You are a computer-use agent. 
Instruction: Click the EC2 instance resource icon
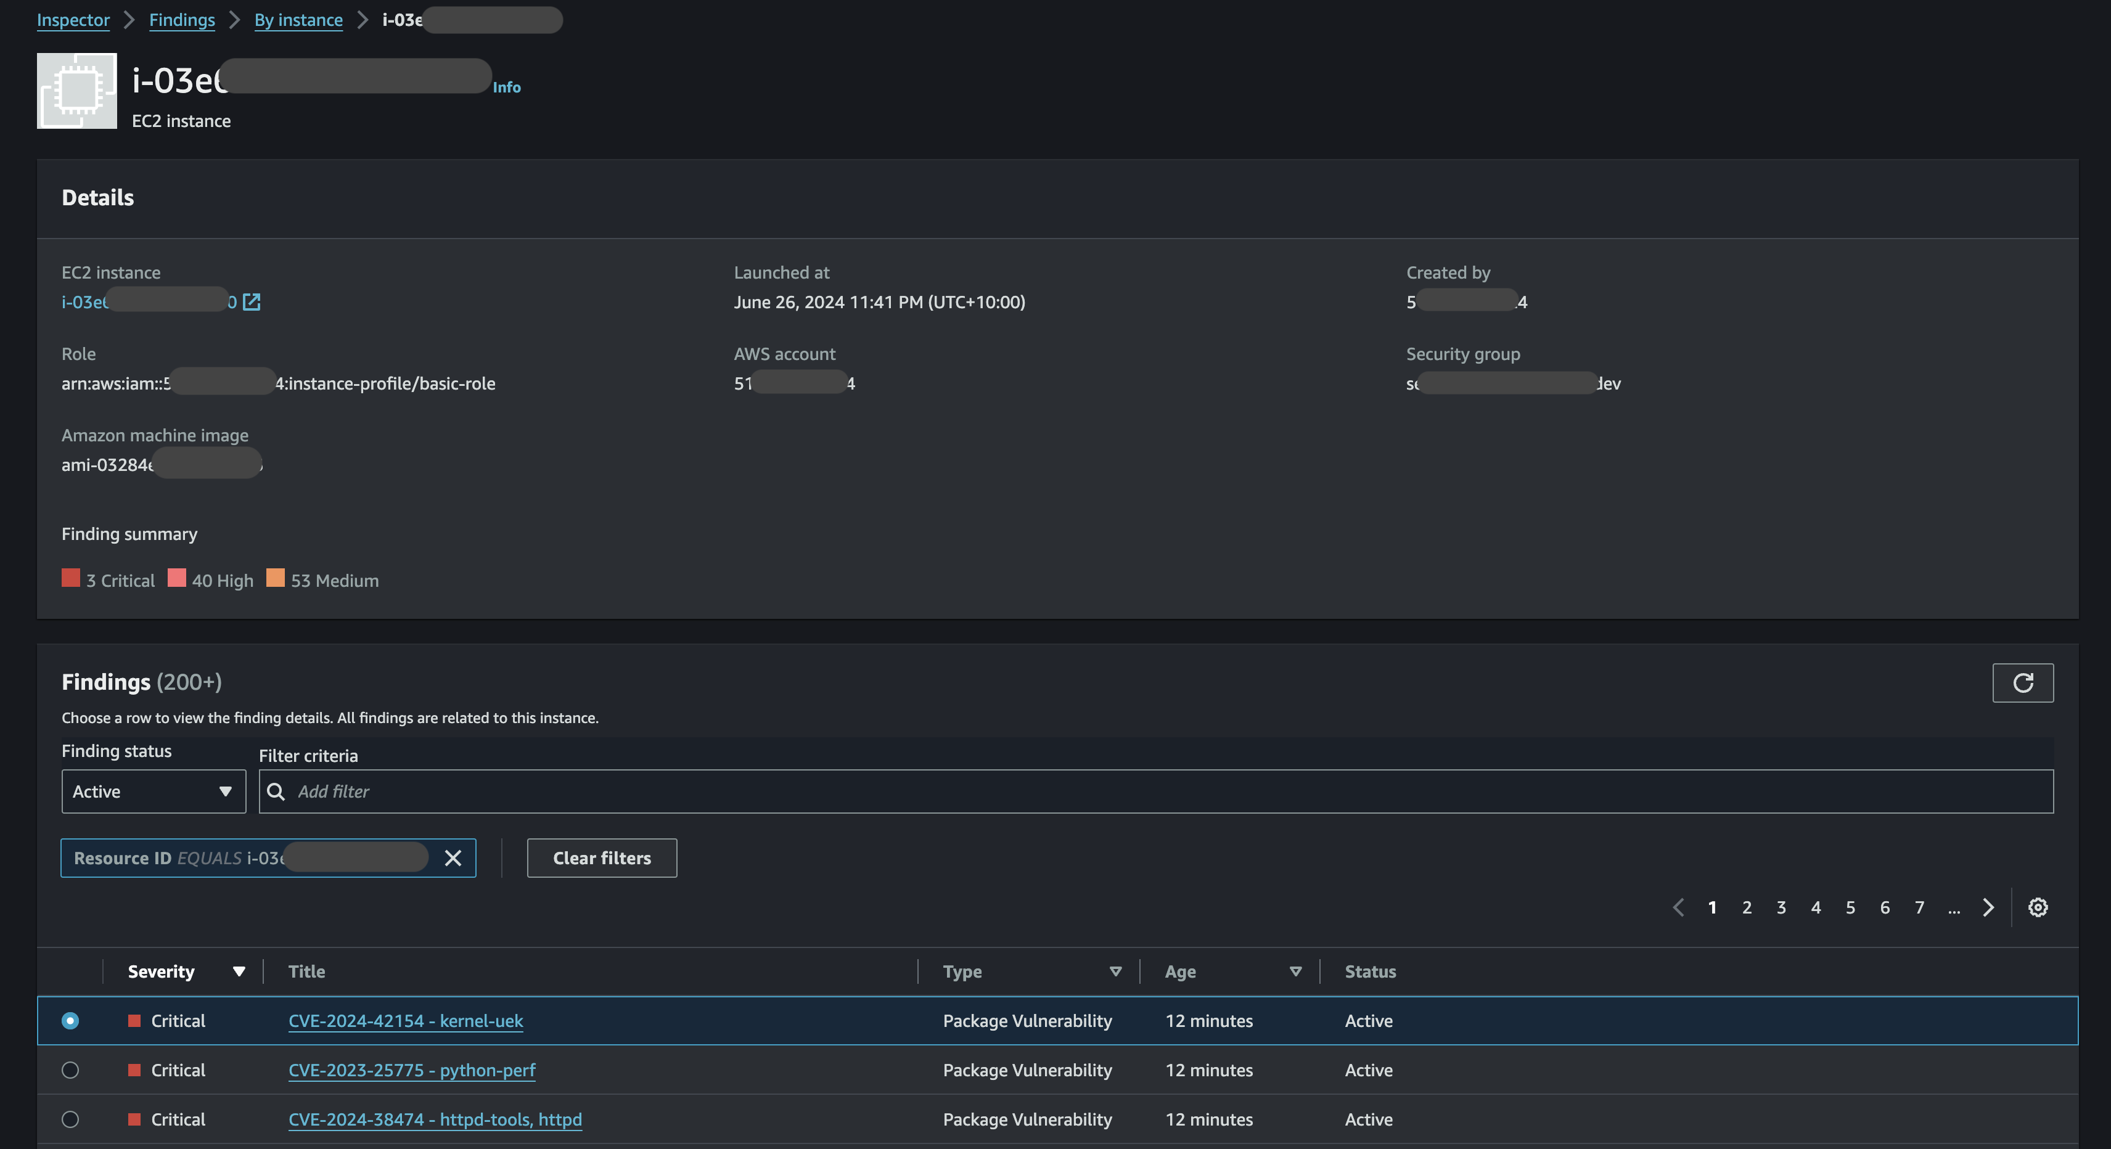(x=77, y=90)
